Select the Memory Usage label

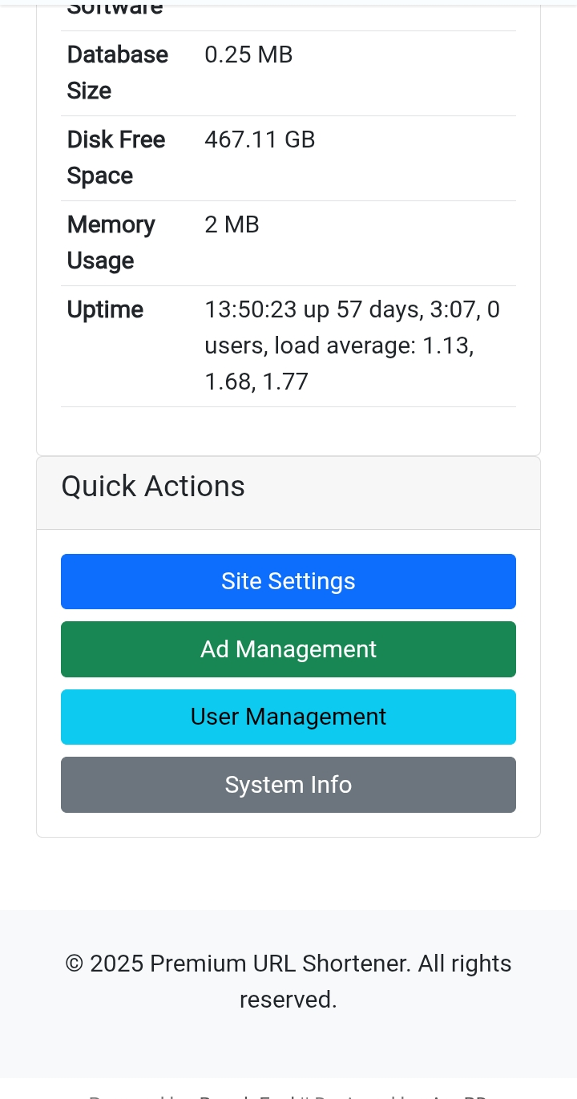(x=111, y=242)
